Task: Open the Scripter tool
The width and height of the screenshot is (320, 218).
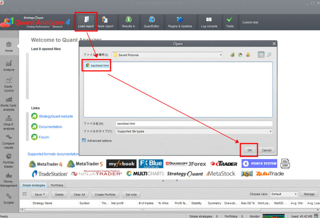Action: click(9, 199)
